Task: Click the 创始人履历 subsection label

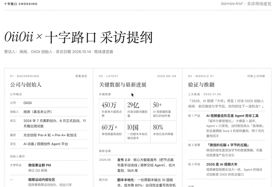Action: [x=17, y=156]
